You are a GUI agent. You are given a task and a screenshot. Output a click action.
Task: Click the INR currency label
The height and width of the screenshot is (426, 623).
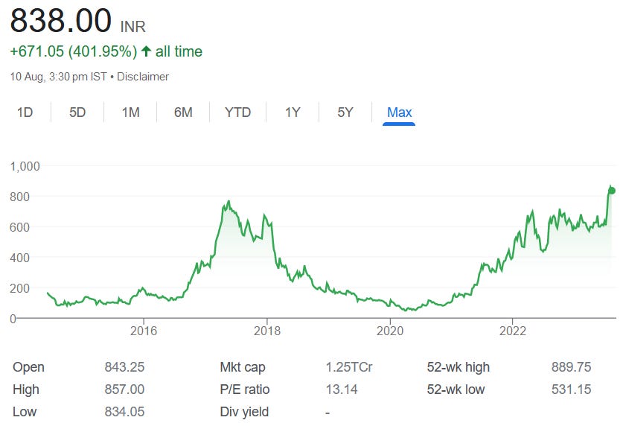click(133, 27)
